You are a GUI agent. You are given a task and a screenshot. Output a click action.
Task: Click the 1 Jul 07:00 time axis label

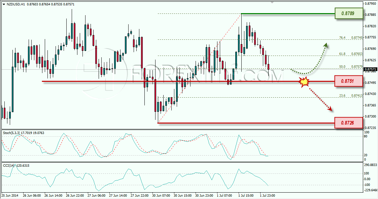225,195
